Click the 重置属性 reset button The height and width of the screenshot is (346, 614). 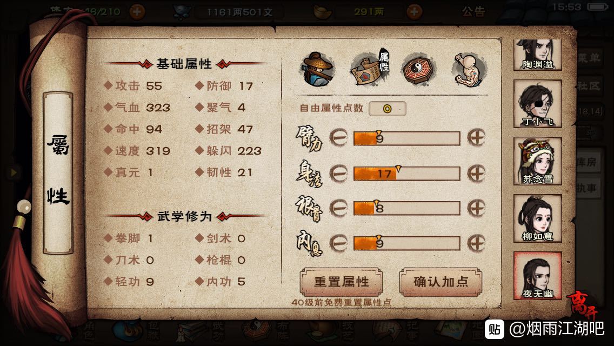click(341, 282)
